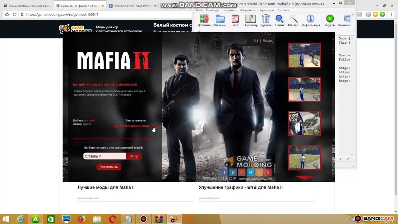Click the обзор browse button
The height and width of the screenshot is (224, 398).
click(134, 156)
